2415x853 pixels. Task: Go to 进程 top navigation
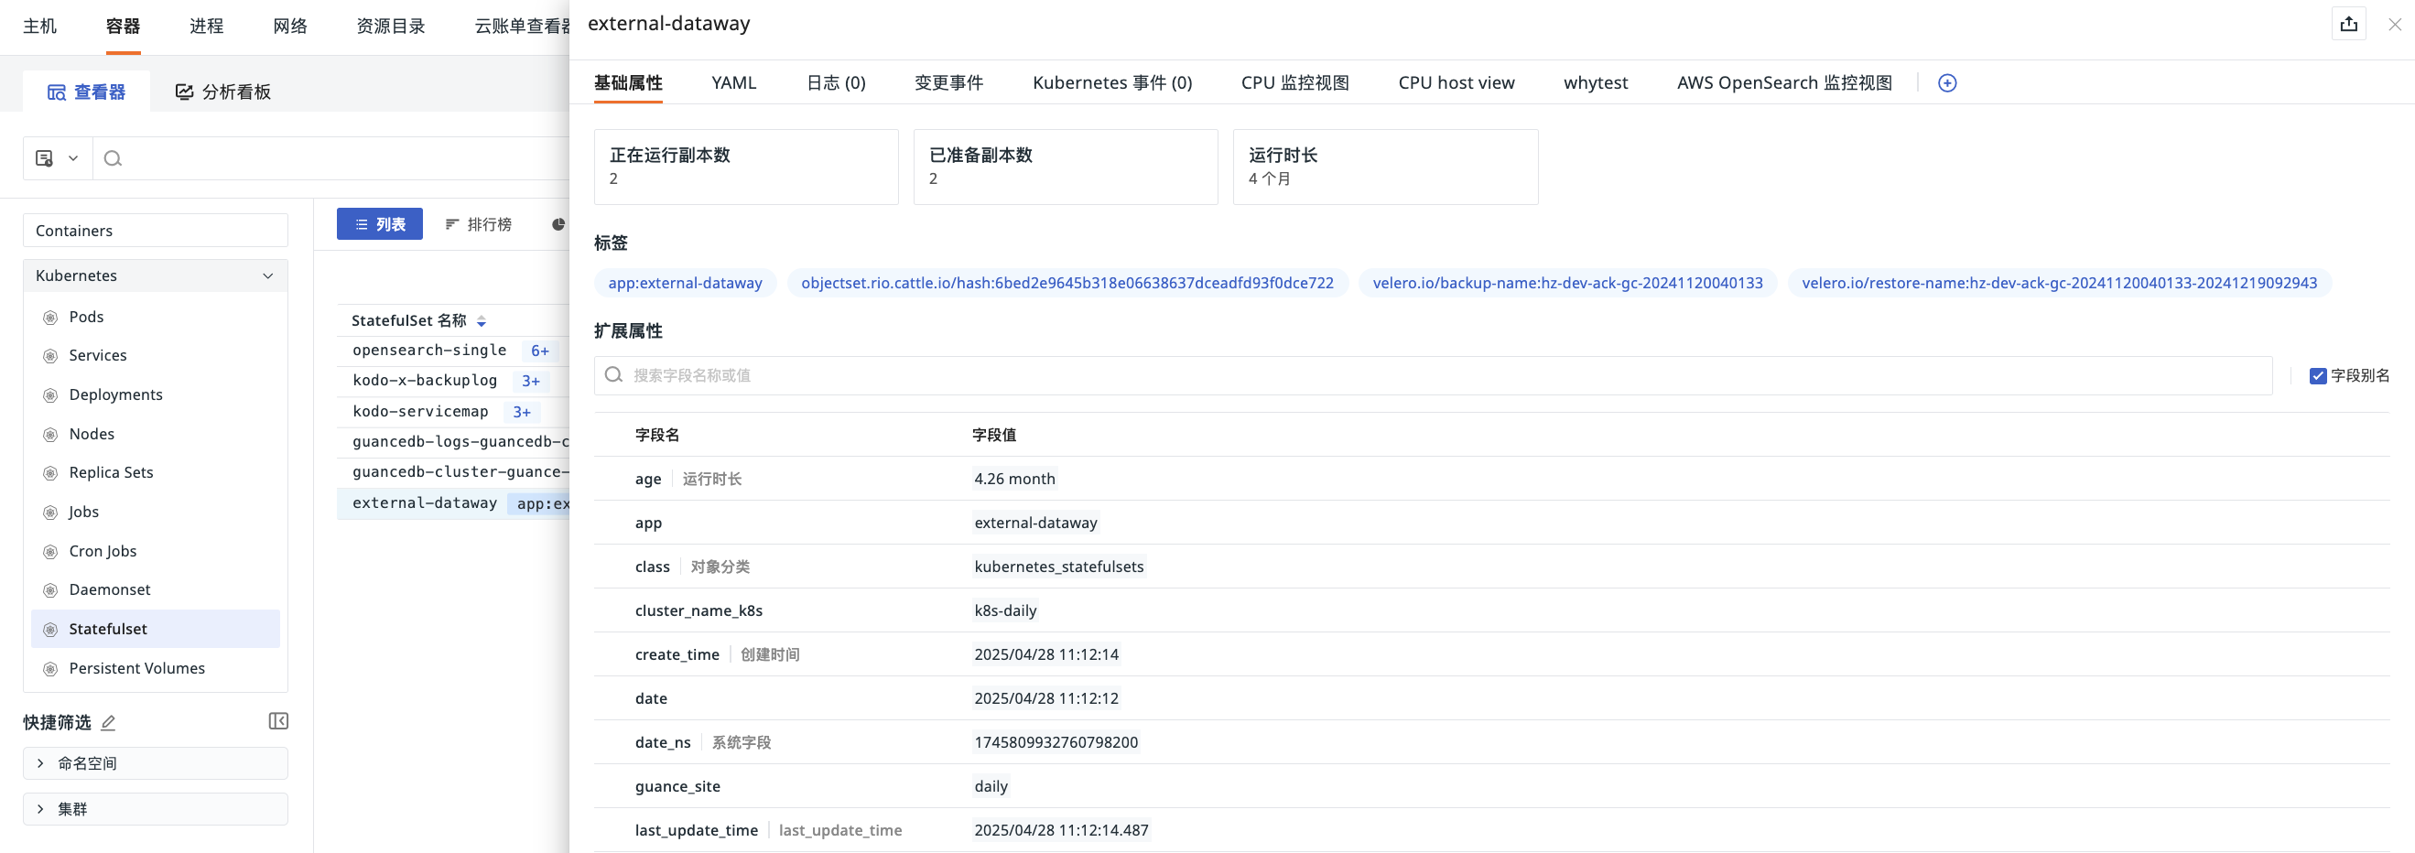pyautogui.click(x=206, y=27)
